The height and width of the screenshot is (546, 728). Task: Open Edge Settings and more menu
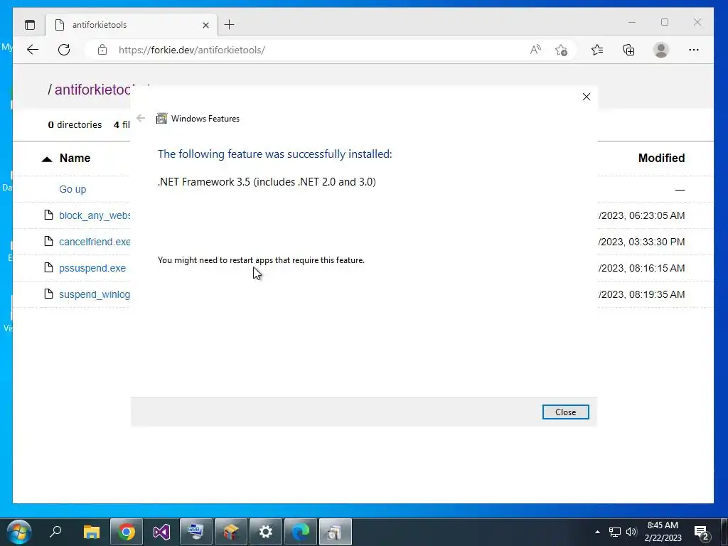(694, 50)
